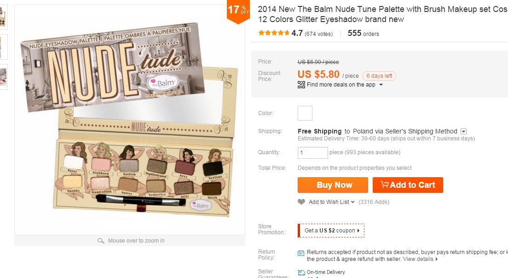Viewport: 508px width, 278px height.
Task: Click the magnifier zoom icon under image
Action: click(x=101, y=241)
